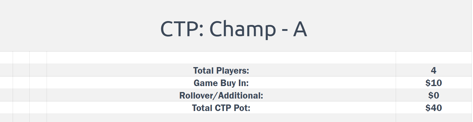This screenshot has width=473, height=122.
Task: Select the $0 Rollover/Additional value
Action: click(x=433, y=95)
